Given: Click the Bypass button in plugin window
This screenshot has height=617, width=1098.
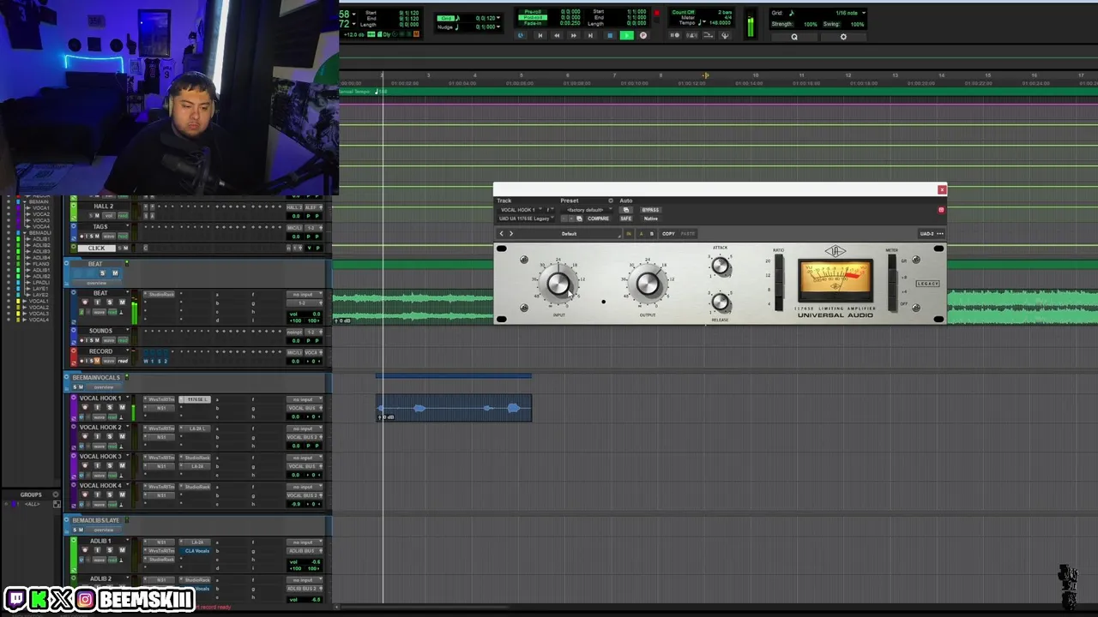Looking at the screenshot, I should pos(650,210).
